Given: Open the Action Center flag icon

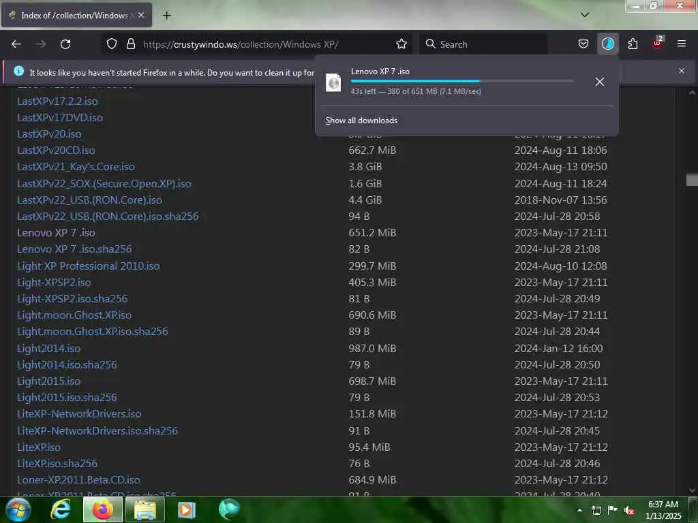Looking at the screenshot, I should click(x=613, y=510).
